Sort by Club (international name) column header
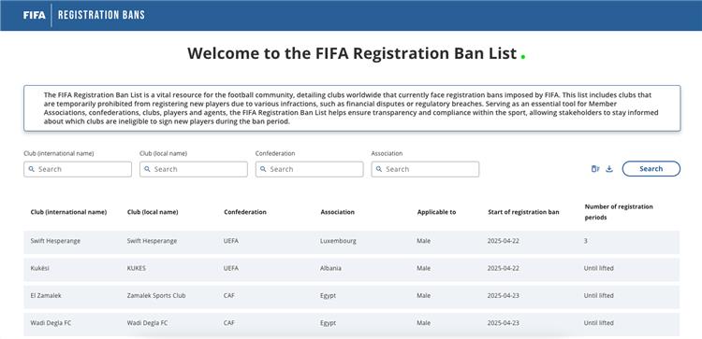Screen dimensions: 702x339 [68, 212]
